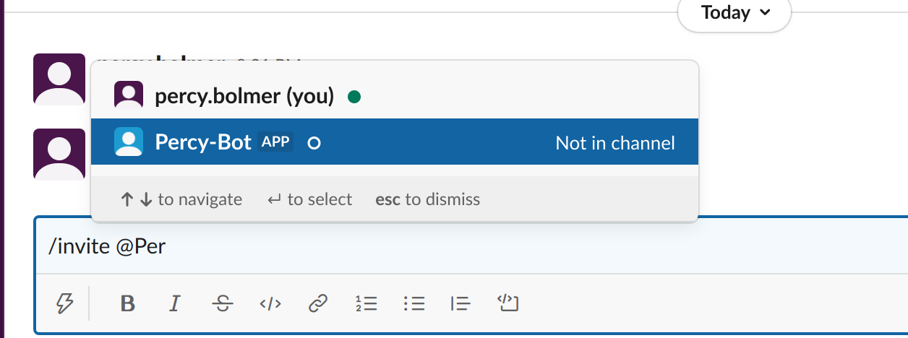Toggle strikethrough formatting

(223, 304)
